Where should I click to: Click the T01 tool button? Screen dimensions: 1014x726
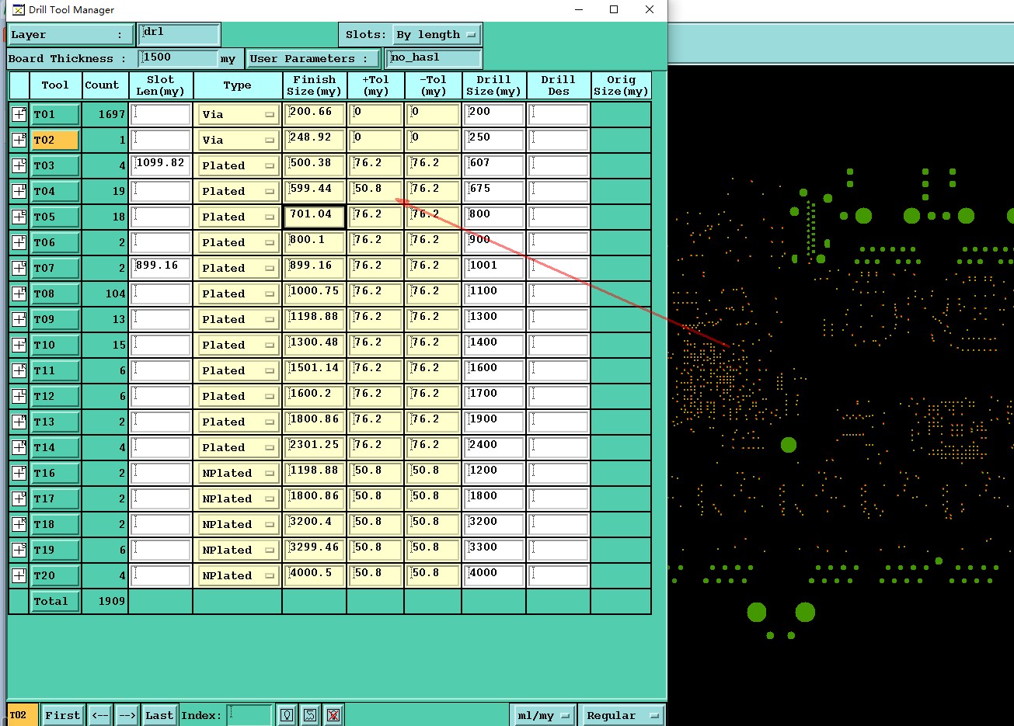54,114
